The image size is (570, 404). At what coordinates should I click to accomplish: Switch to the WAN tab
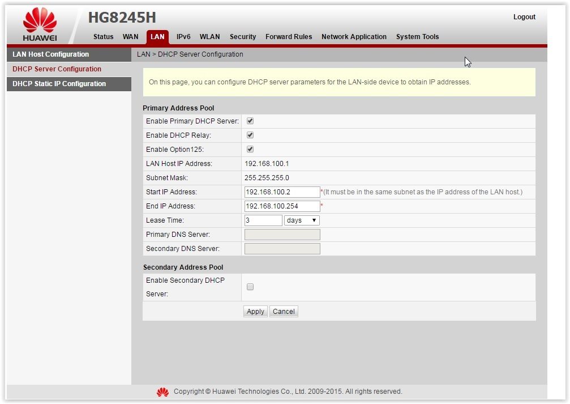coord(131,37)
